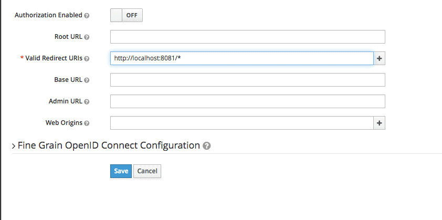Click help icon beside Valid Redirect URIs
The height and width of the screenshot is (220, 442).
(87, 59)
